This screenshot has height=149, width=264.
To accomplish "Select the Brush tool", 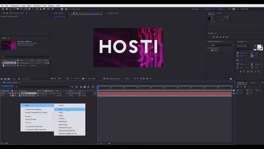I will tap(37, 9).
